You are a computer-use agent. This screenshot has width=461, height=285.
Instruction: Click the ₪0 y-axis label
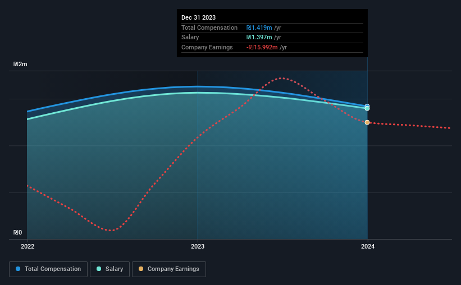click(17, 232)
